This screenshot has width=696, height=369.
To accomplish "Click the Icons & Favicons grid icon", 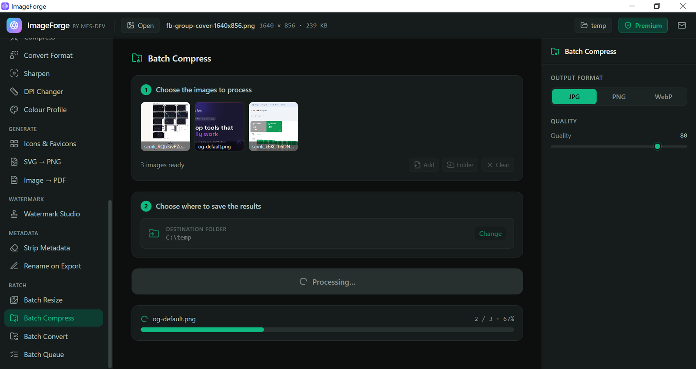I will coord(14,144).
